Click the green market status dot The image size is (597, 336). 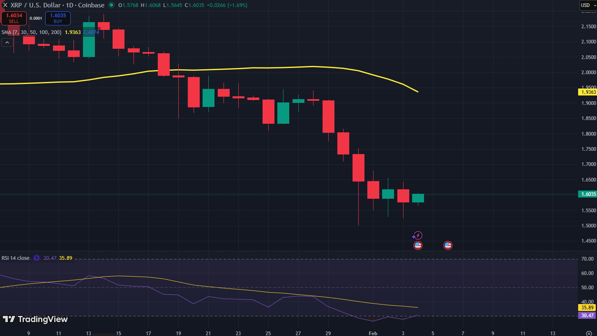point(111,6)
